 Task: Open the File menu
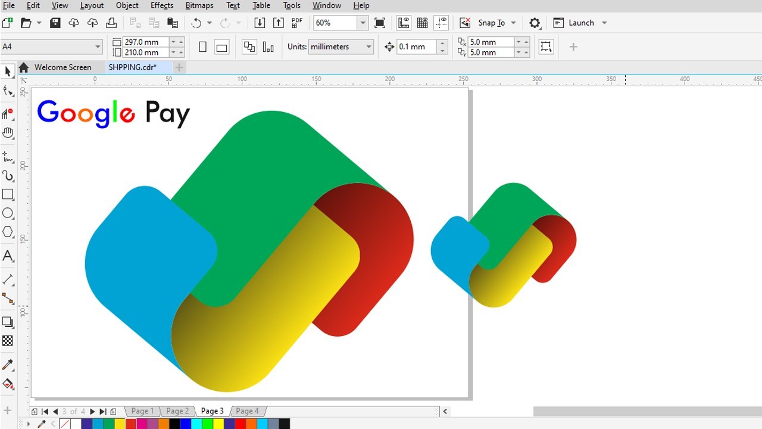pos(8,5)
